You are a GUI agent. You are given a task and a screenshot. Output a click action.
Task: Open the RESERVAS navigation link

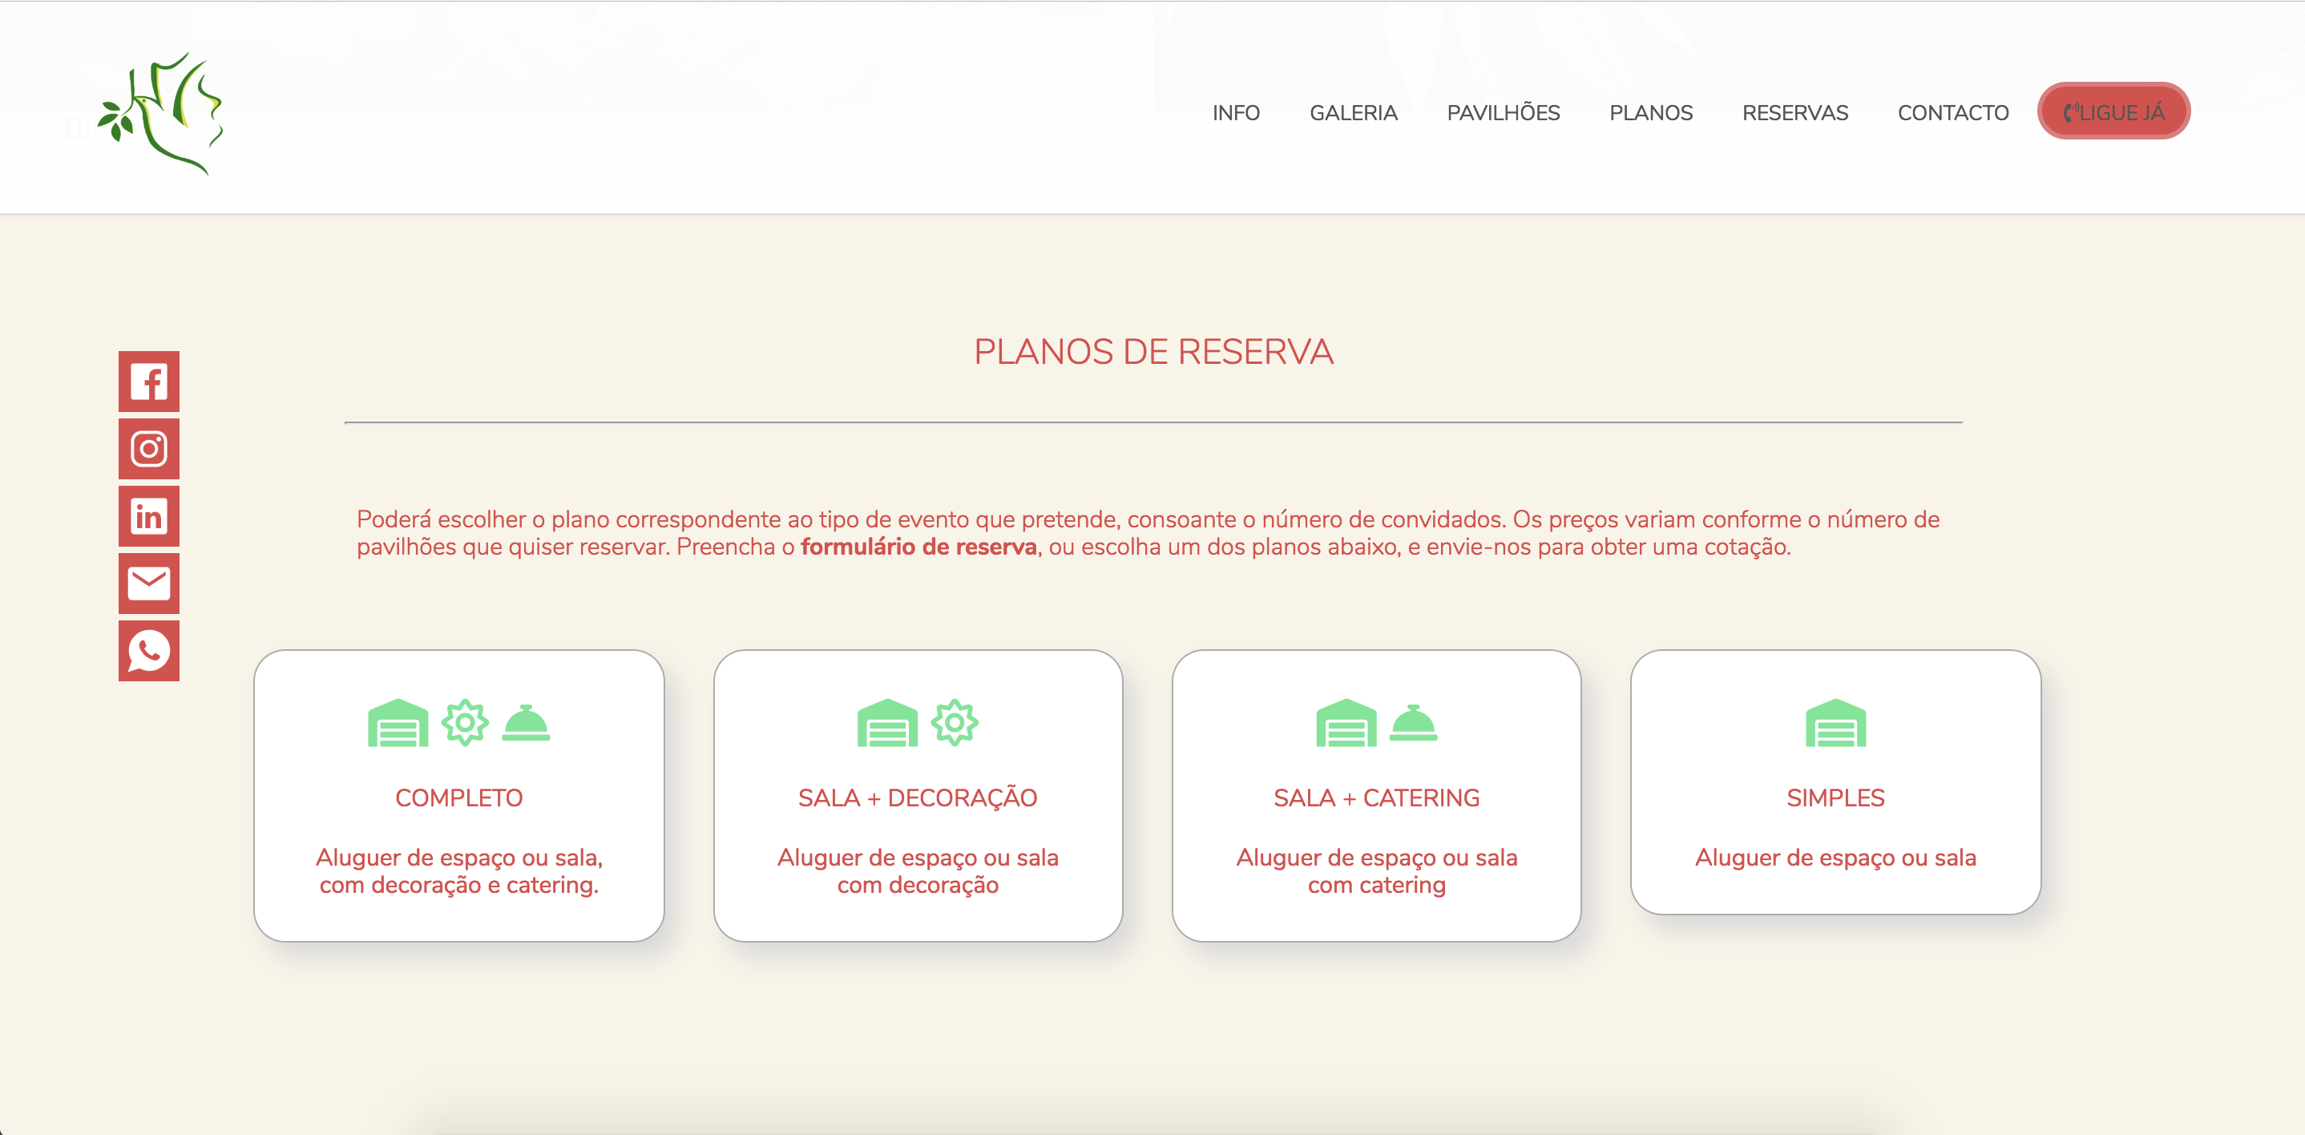1794,113
